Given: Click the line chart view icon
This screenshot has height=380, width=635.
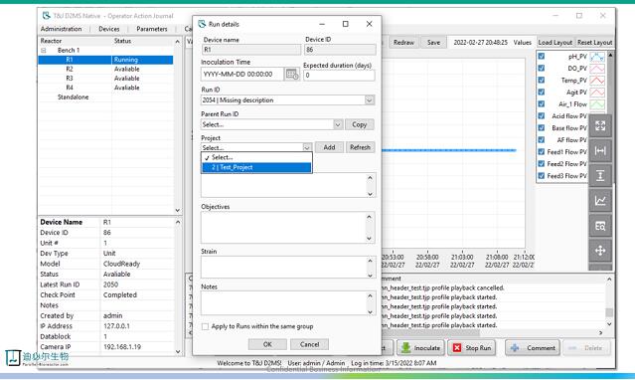Looking at the screenshot, I should pos(600,201).
